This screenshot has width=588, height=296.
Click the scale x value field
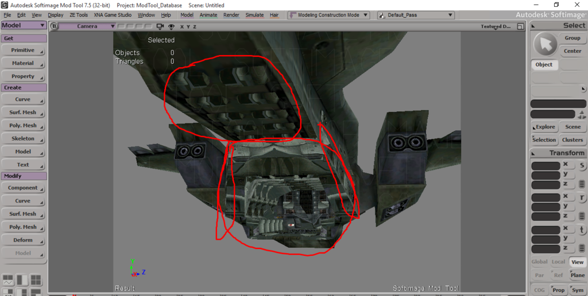[x=546, y=166]
